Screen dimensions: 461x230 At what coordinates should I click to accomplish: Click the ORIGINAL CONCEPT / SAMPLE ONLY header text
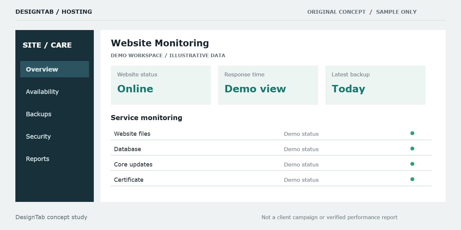(x=362, y=12)
